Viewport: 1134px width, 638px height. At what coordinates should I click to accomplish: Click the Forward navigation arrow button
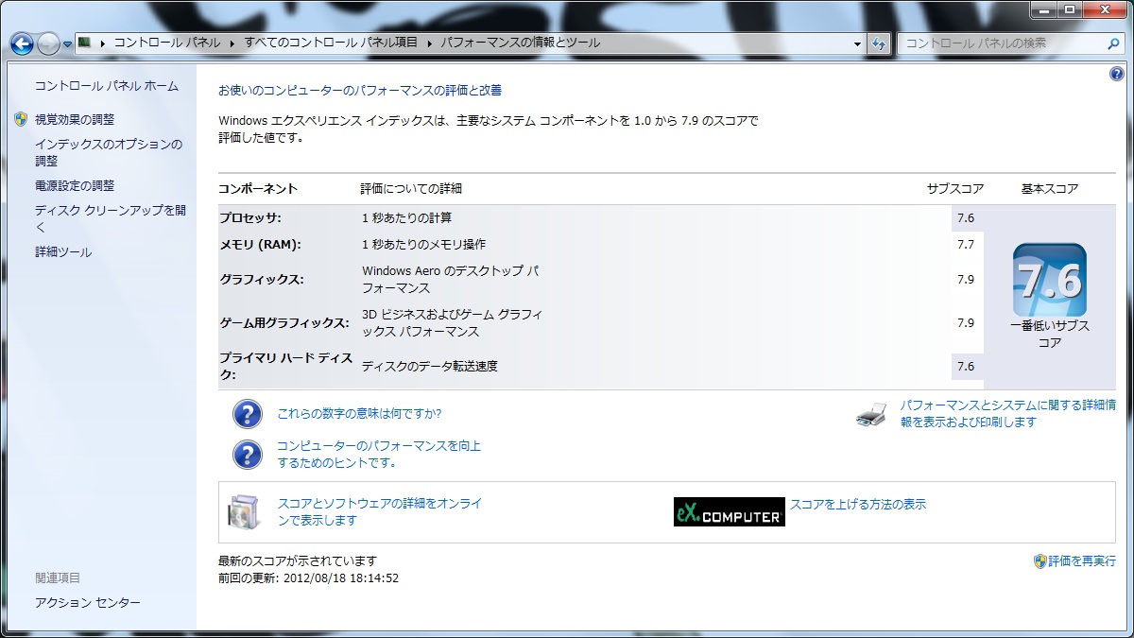click(49, 43)
